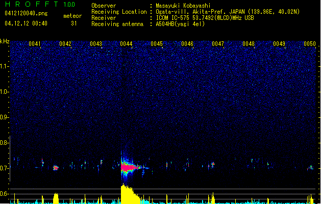Image resolution: width=321 pixels, height=204 pixels.
Task: Click the 1.0 kHz axis label
Action: [4, 92]
